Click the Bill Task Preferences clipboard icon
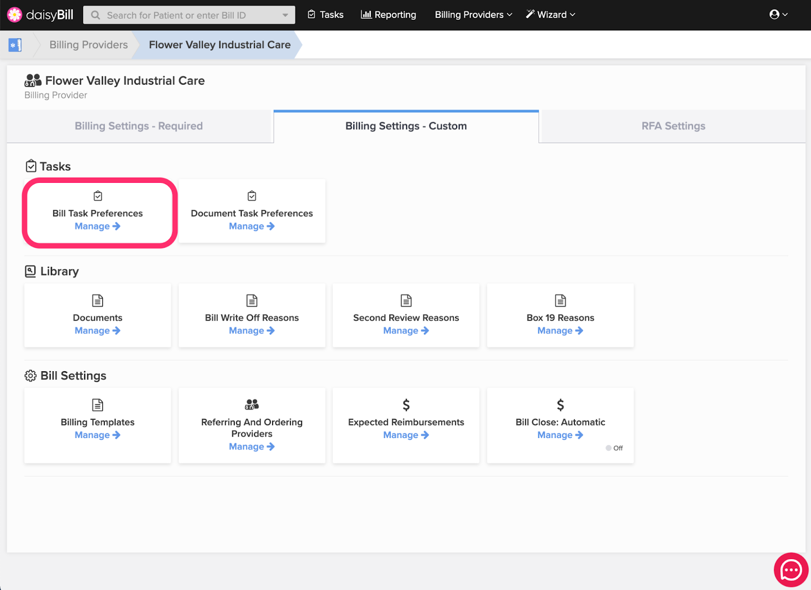The height and width of the screenshot is (590, 811). (x=98, y=196)
